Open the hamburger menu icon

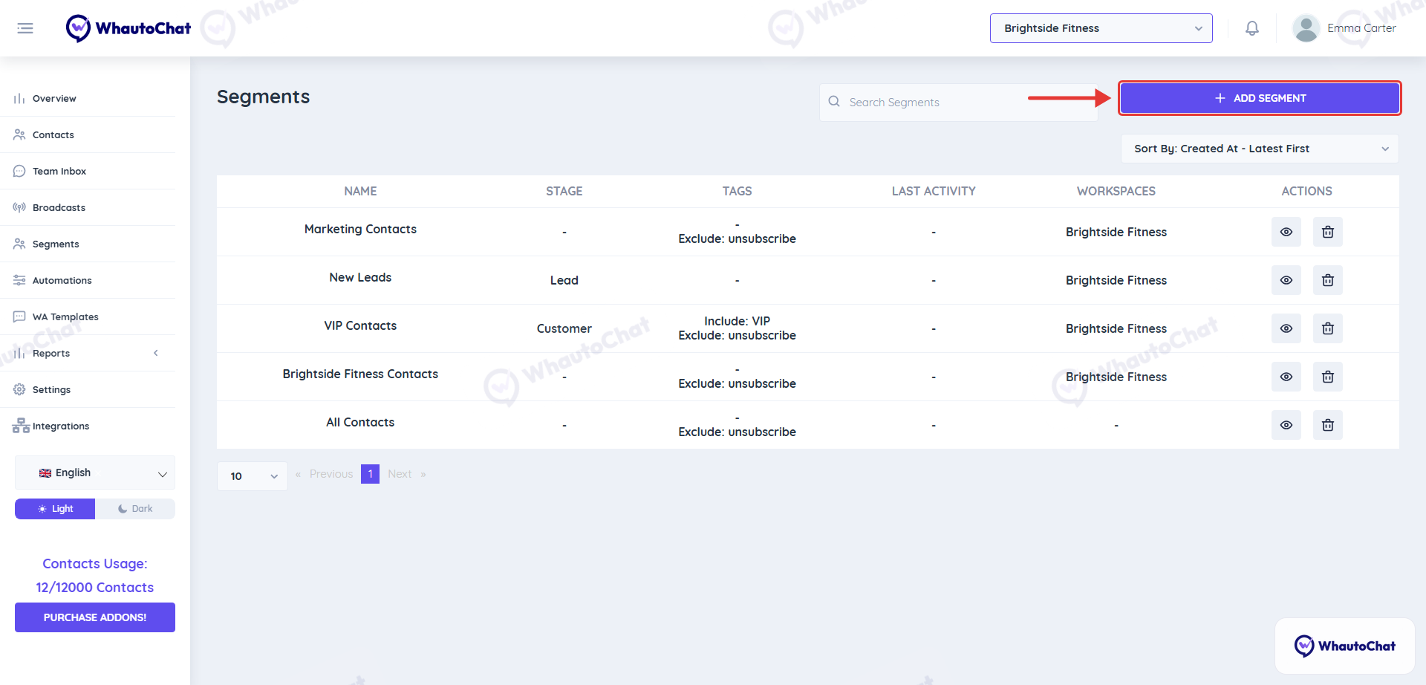coord(25,28)
